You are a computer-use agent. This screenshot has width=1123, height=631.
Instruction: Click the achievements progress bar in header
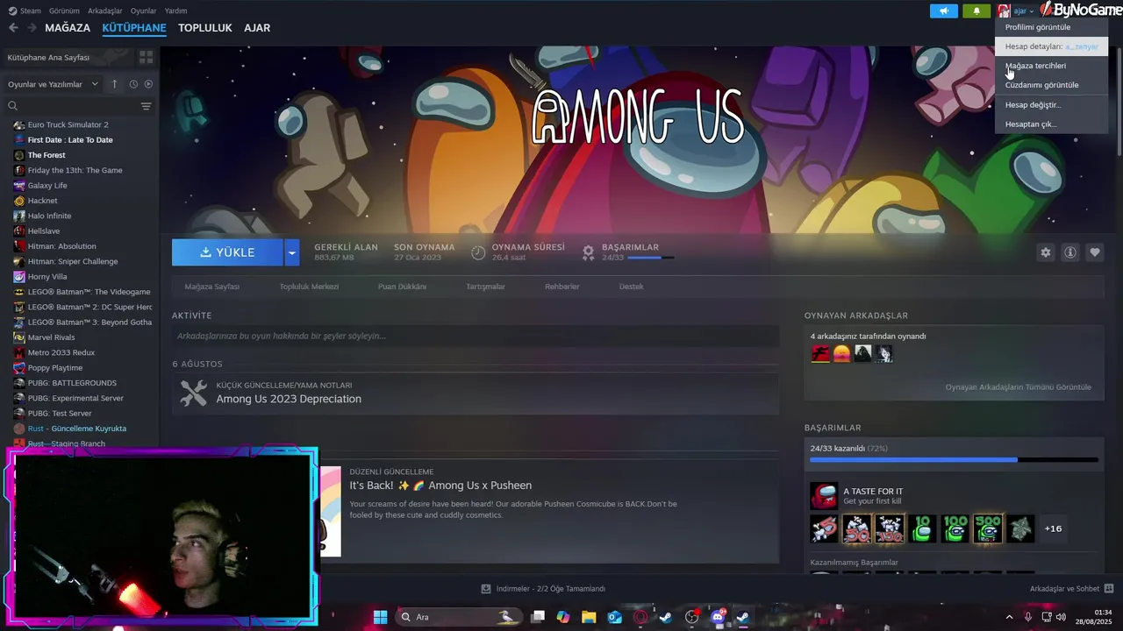[651, 258]
